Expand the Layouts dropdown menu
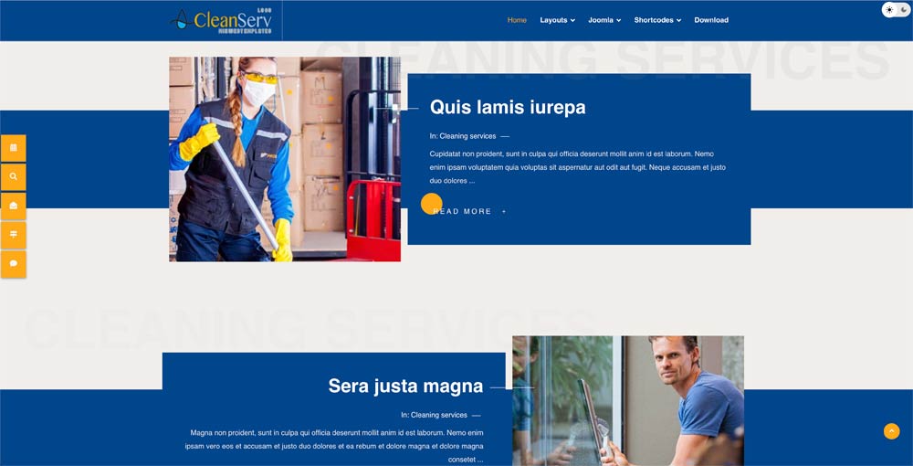Image resolution: width=913 pixels, height=466 pixels. (x=557, y=20)
